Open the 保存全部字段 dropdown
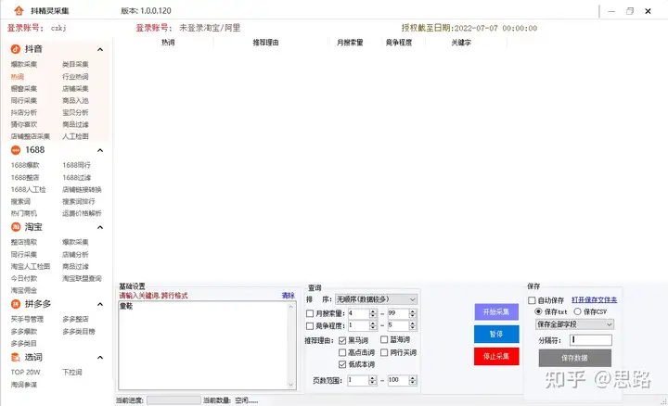 (574, 324)
